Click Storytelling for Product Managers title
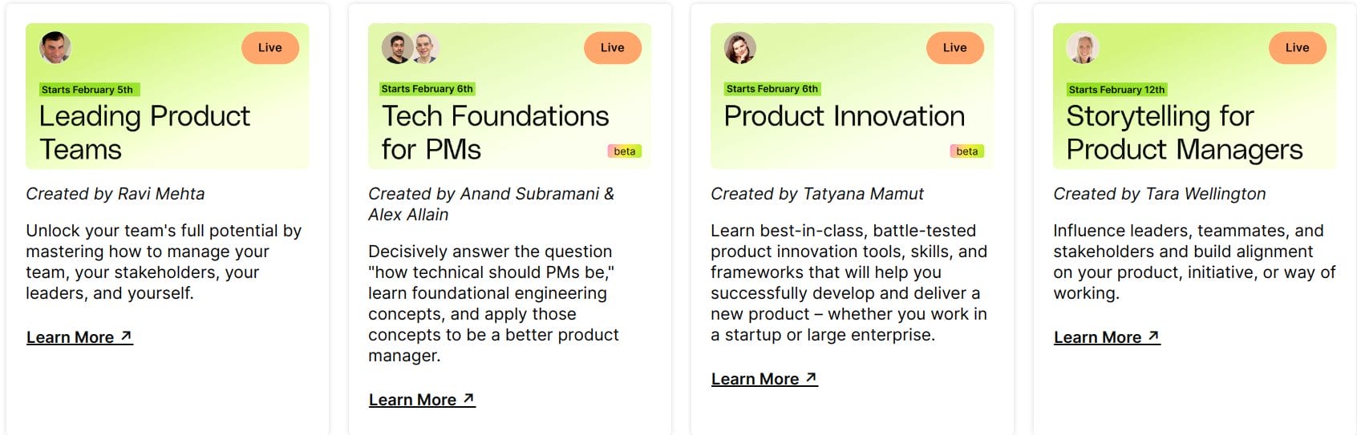The width and height of the screenshot is (1357, 435). tap(1184, 133)
